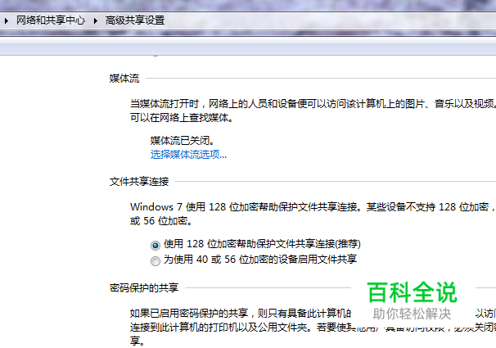Click the 媒体流 section heading

pyautogui.click(x=124, y=78)
